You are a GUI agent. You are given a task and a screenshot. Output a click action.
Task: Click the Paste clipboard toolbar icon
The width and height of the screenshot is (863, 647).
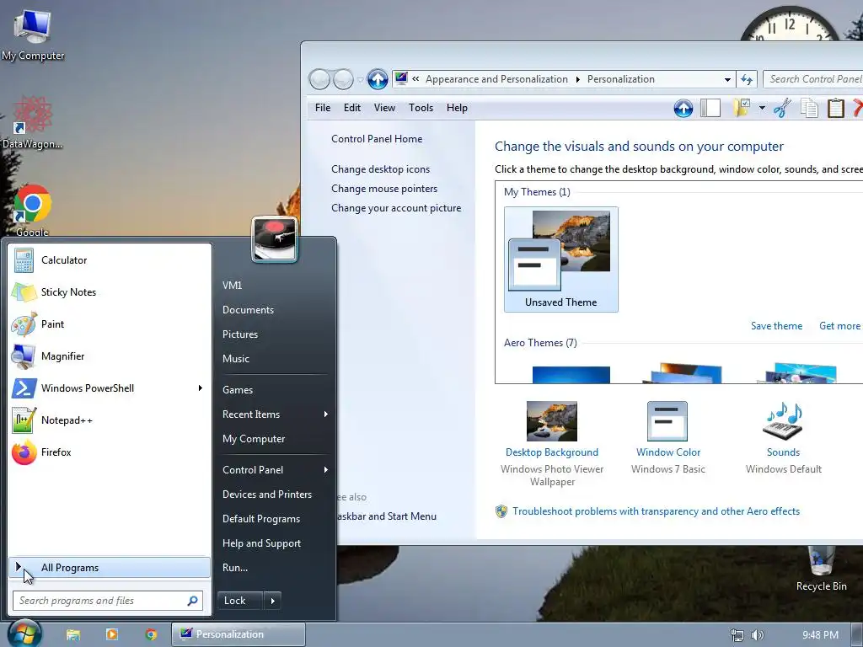(835, 108)
